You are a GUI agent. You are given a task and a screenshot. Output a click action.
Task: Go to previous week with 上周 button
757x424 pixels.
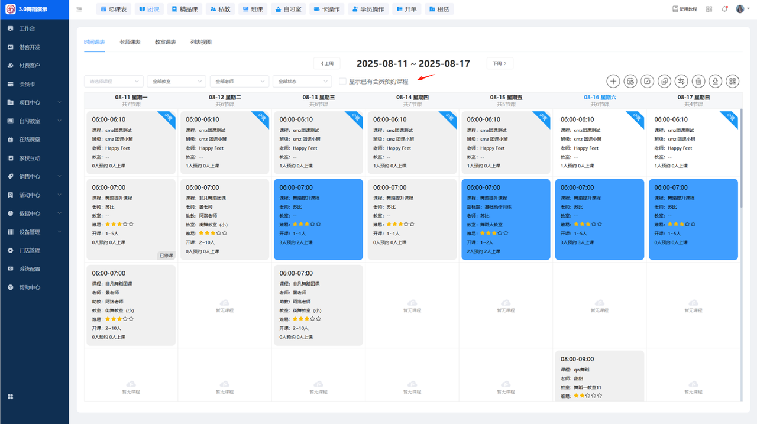point(327,63)
